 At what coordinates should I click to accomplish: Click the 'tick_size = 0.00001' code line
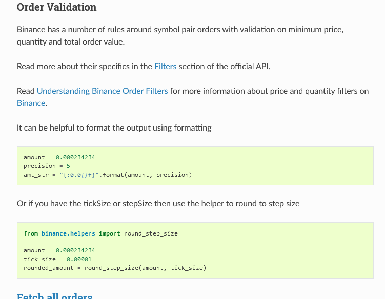coord(57,259)
